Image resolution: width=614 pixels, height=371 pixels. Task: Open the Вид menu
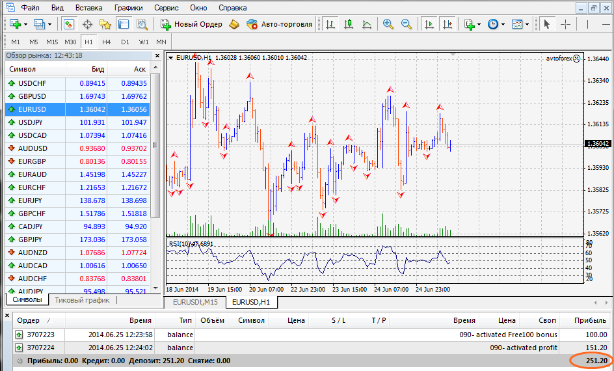[x=57, y=8]
